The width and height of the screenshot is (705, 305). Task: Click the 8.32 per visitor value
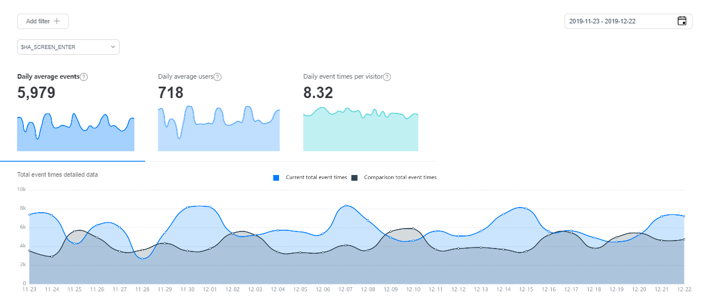click(x=318, y=93)
